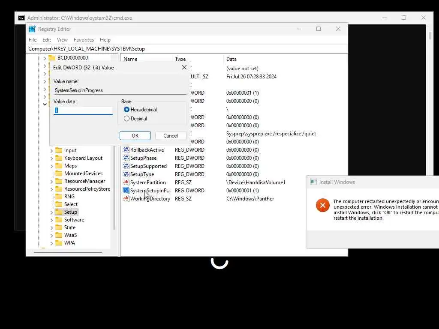Open the Edit menu in Registry Editor
This screenshot has height=329, width=439.
[x=46, y=40]
